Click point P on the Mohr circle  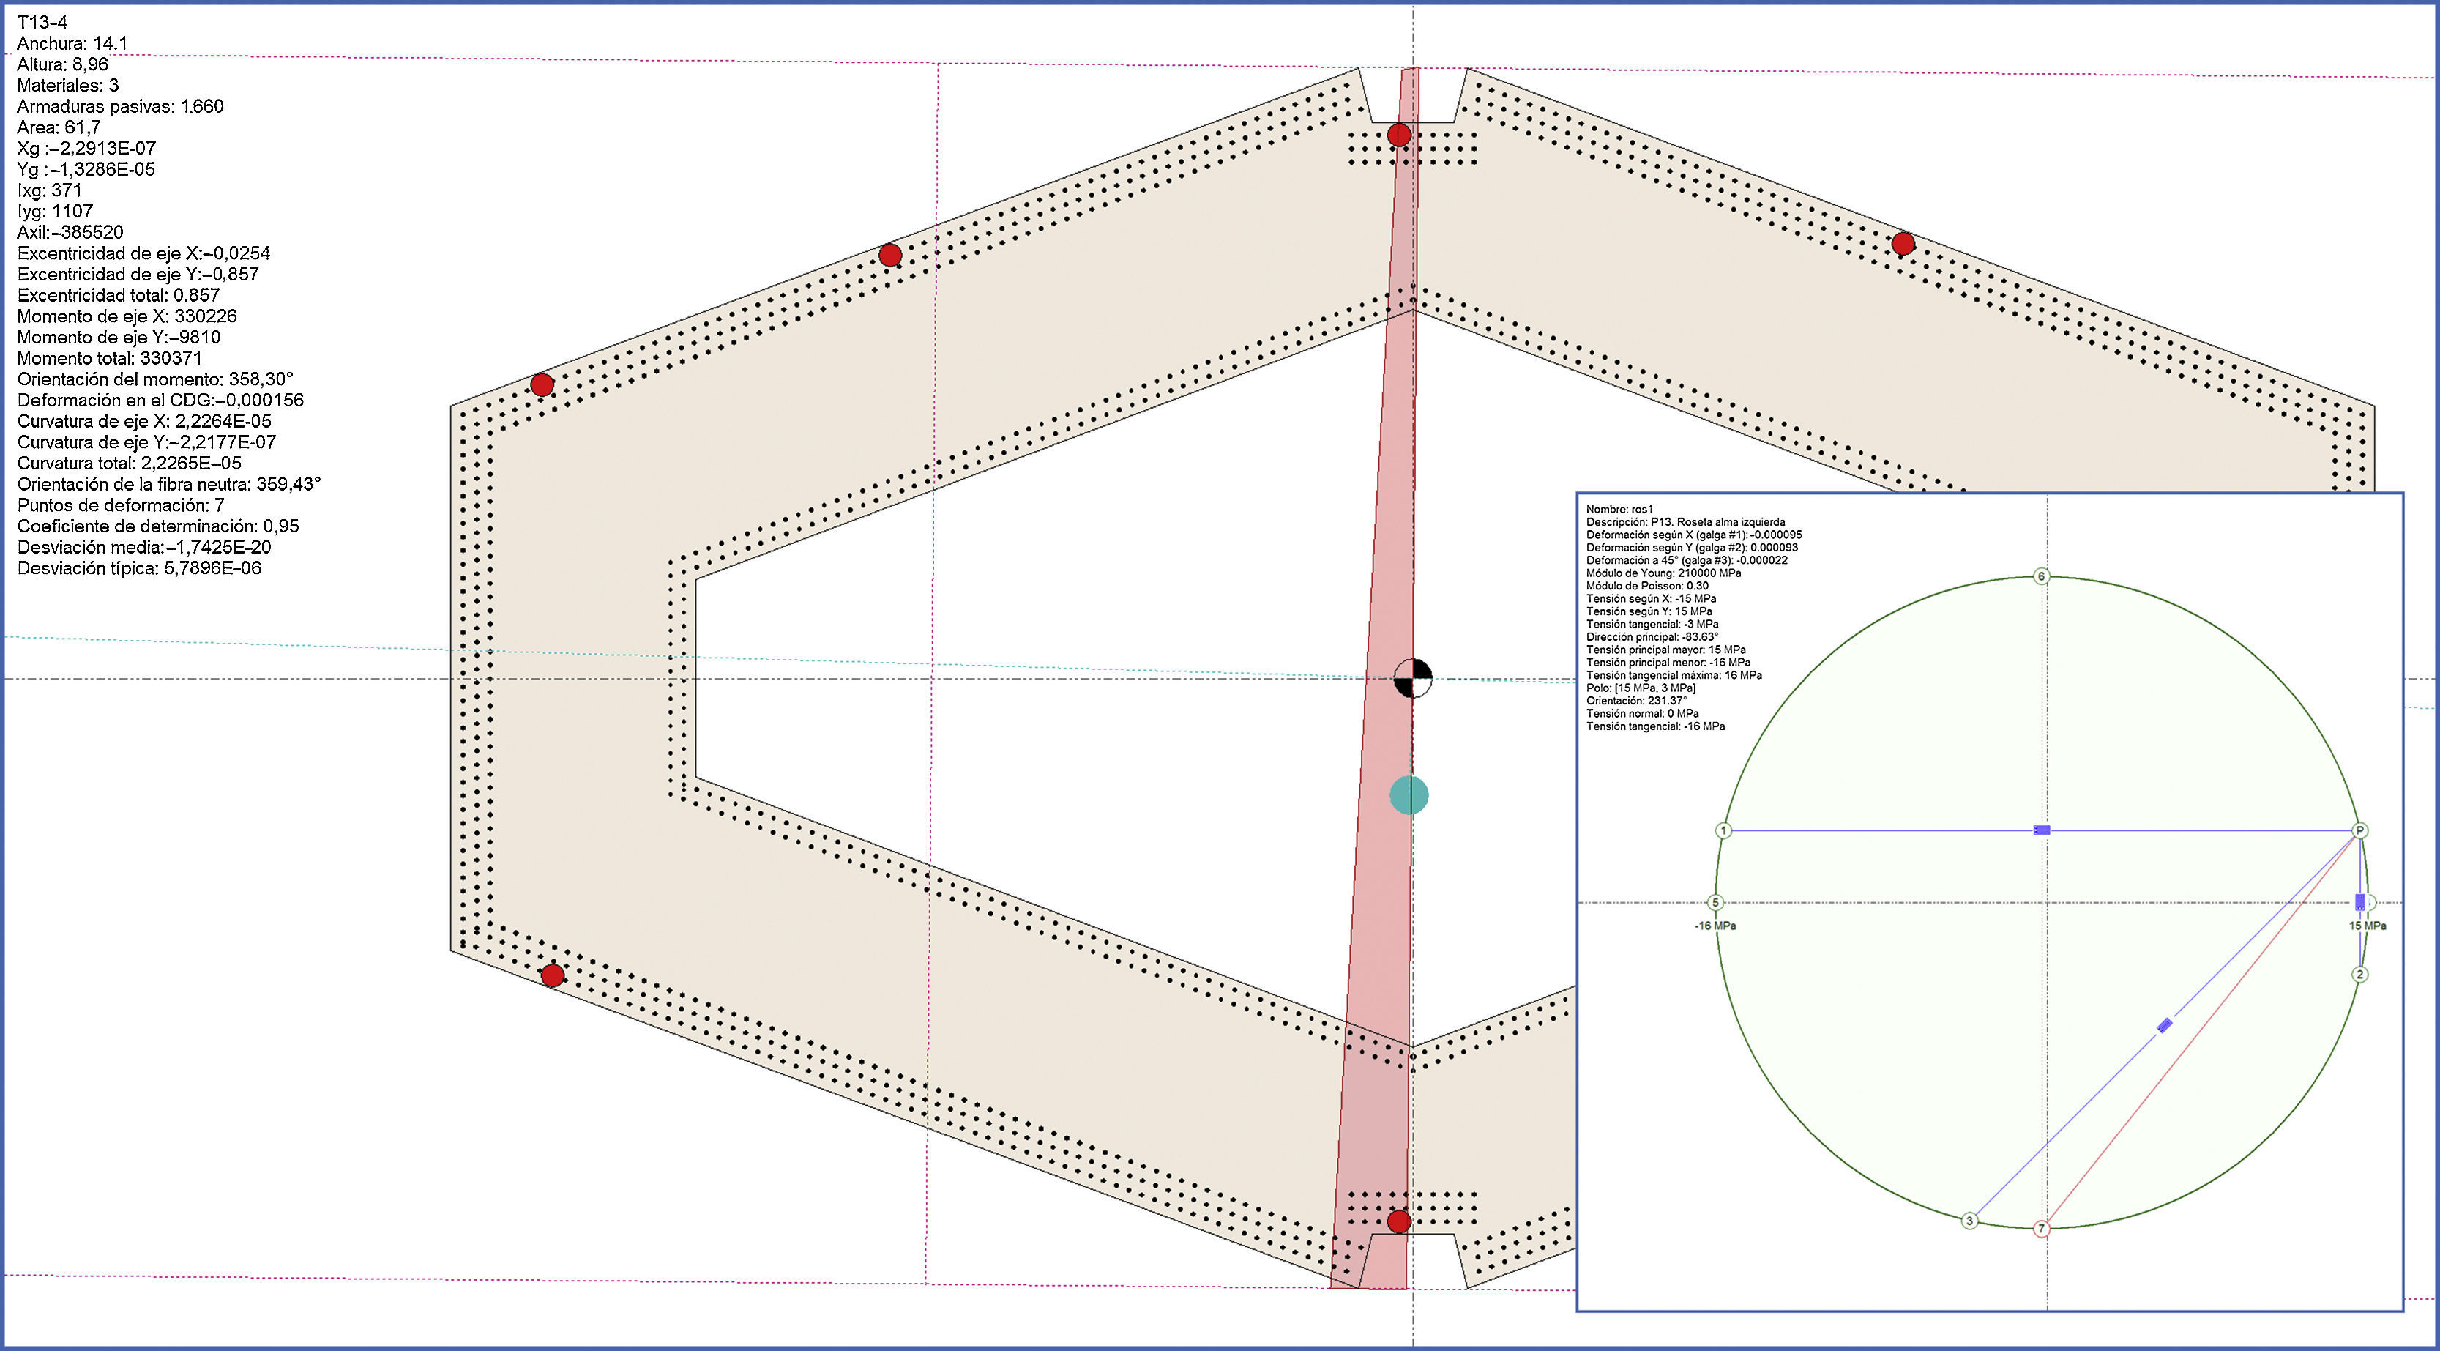2359,830
